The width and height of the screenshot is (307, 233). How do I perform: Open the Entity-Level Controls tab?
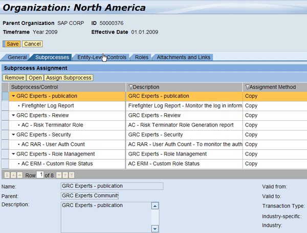(102, 58)
